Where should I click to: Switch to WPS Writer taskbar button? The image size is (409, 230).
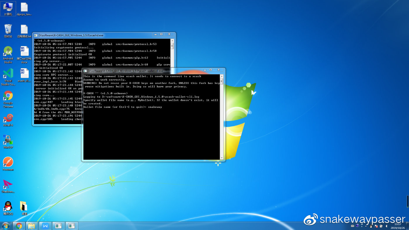click(x=45, y=226)
